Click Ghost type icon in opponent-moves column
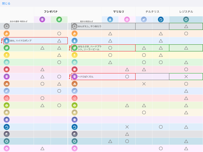Viewport: 203px width, 152px height. (x=75, y=120)
